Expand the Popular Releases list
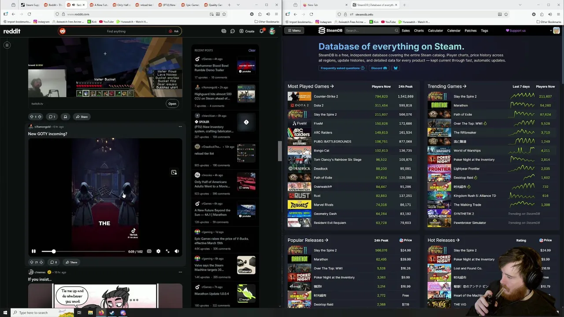 (x=308, y=240)
